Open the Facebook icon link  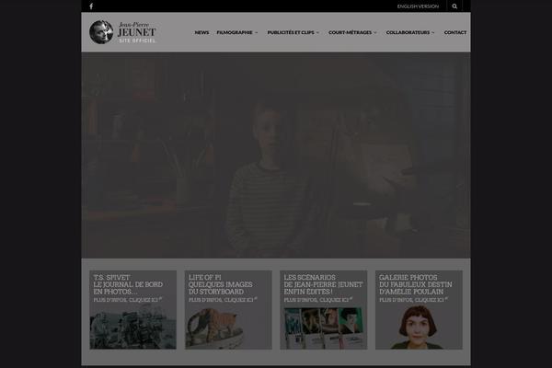coord(91,6)
